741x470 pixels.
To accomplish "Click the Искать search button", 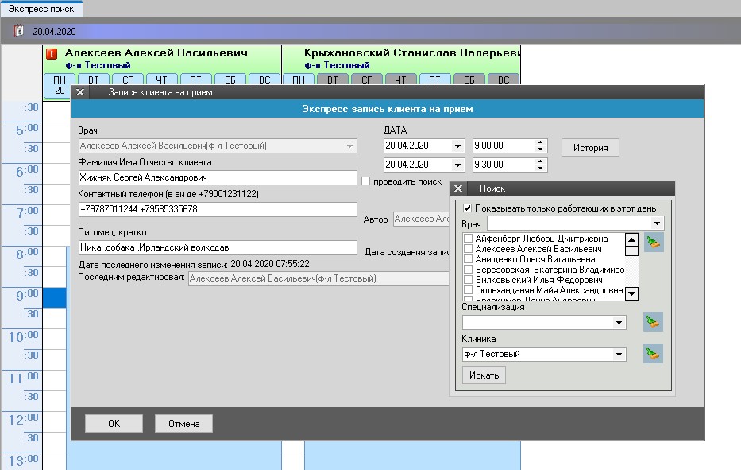I will (484, 375).
